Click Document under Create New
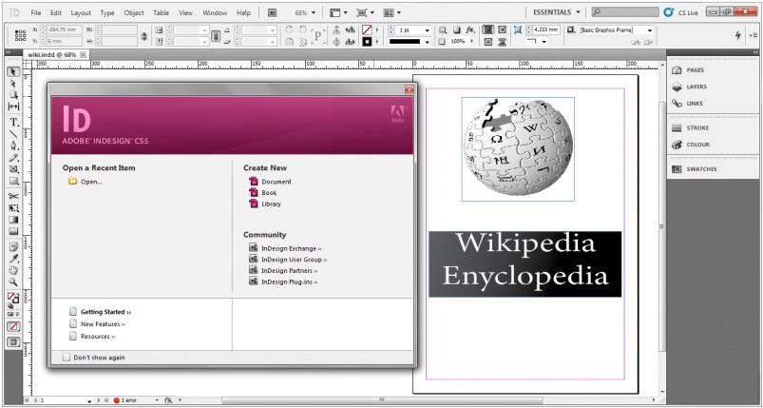The height and width of the screenshot is (408, 763). click(276, 181)
